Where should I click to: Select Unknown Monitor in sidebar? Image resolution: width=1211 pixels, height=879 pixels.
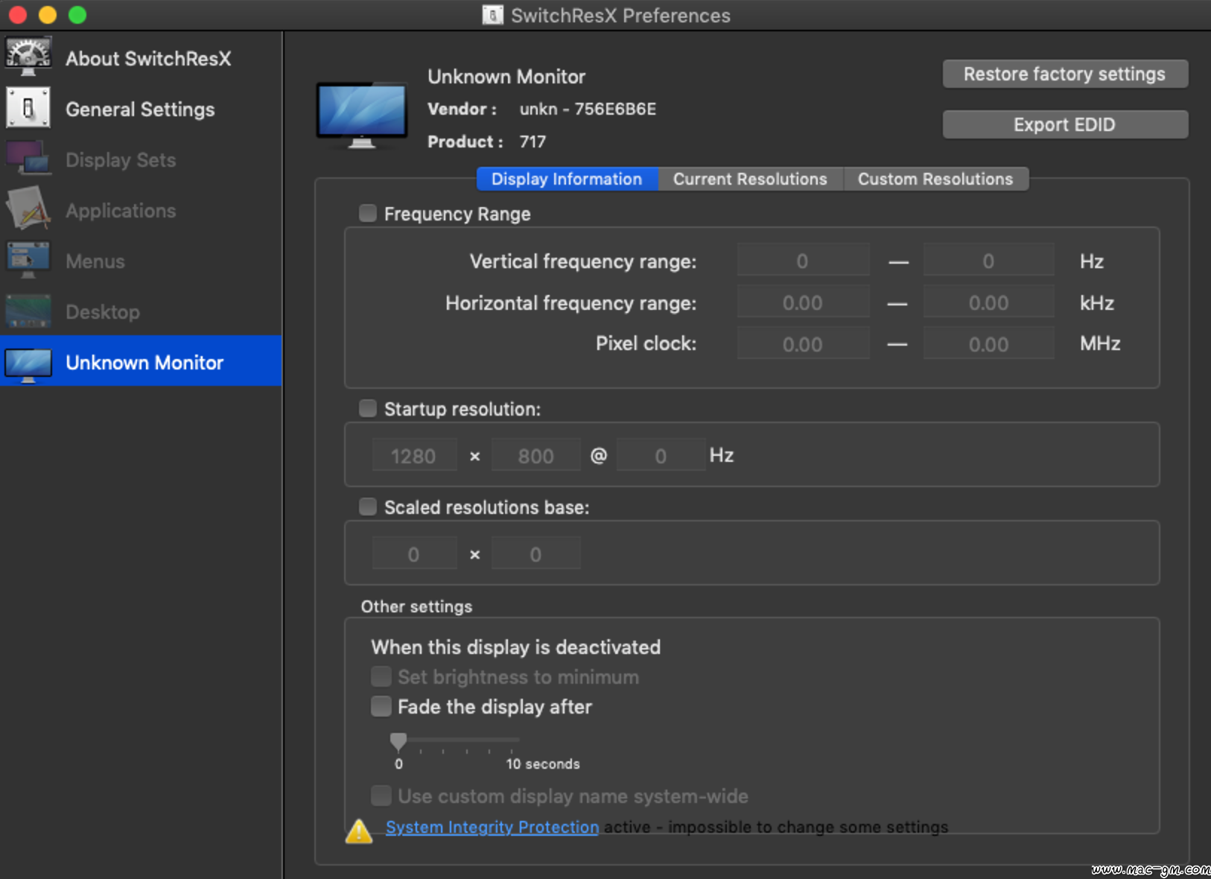141,361
